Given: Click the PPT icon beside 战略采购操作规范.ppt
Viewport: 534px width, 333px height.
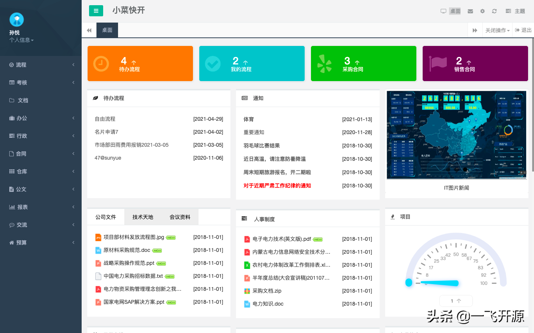Looking at the screenshot, I should pos(98,263).
